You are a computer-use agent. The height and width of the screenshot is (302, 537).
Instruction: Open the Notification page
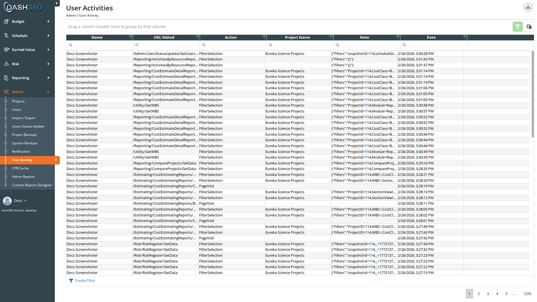(x=21, y=152)
